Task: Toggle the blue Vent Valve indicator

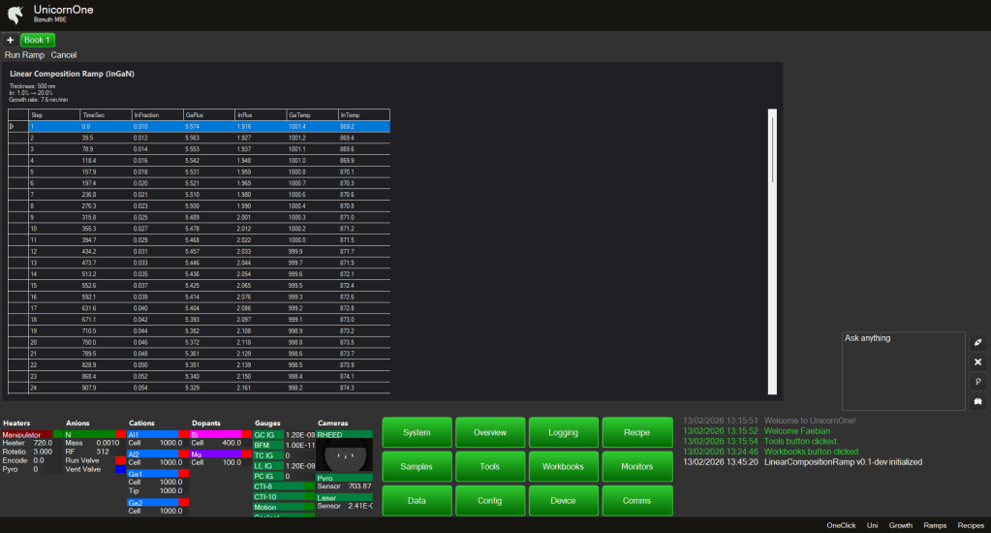Action: tap(121, 469)
